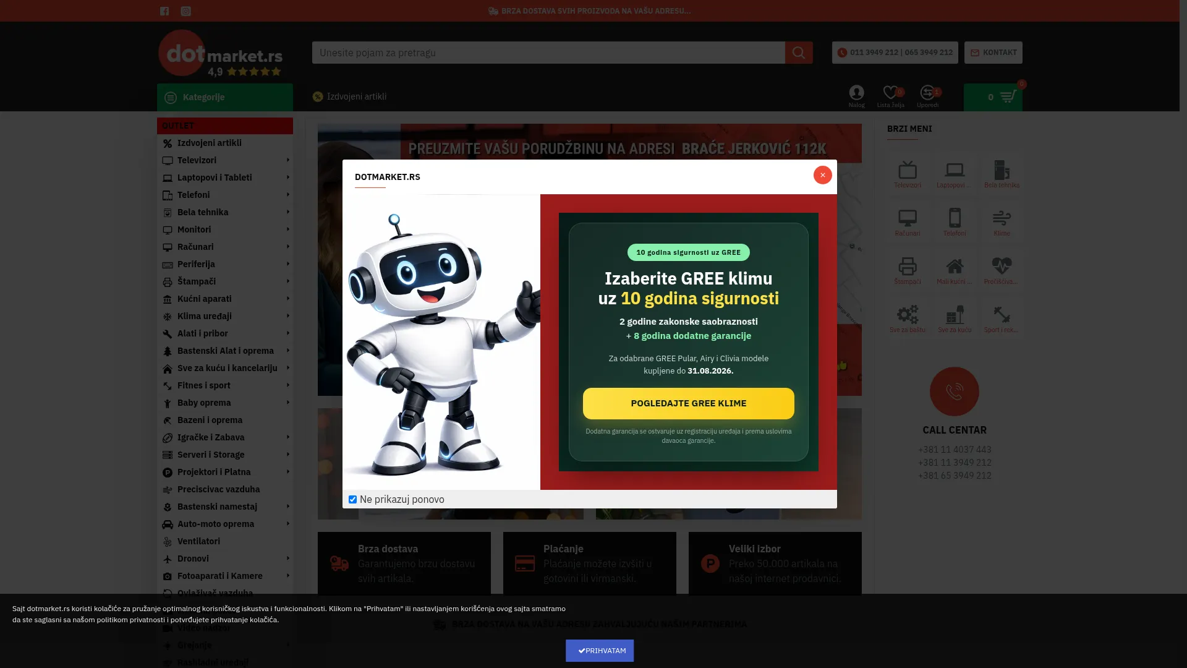Select Fotoaparati i Kamere category
1187x668 pixels.
[225, 576]
